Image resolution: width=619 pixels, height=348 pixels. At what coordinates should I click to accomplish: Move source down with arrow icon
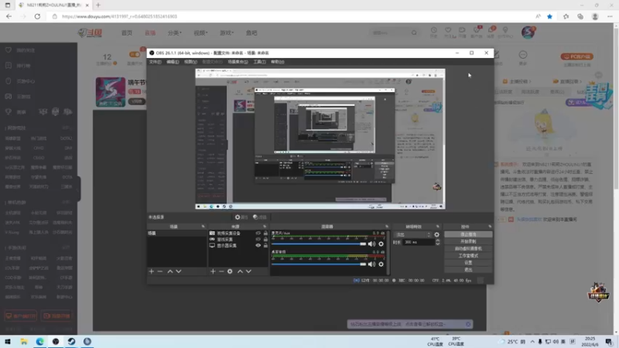click(248, 271)
